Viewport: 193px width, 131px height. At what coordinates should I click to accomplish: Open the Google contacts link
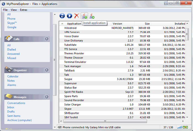(12, 27)
